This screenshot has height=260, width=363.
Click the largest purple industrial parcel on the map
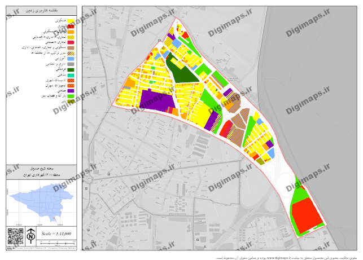coord(157,101)
